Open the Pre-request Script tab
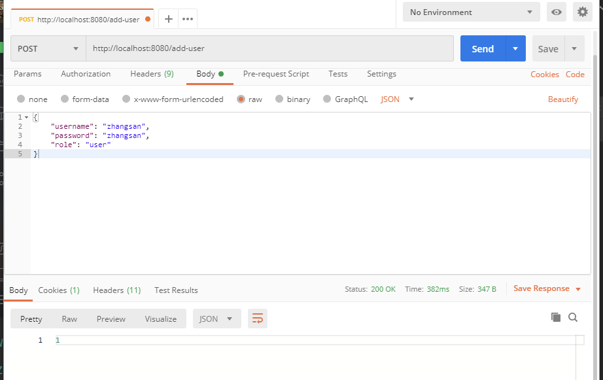 coord(276,74)
